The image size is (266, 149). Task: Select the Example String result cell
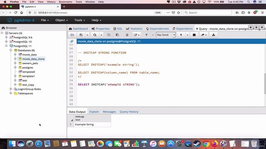click(92, 125)
